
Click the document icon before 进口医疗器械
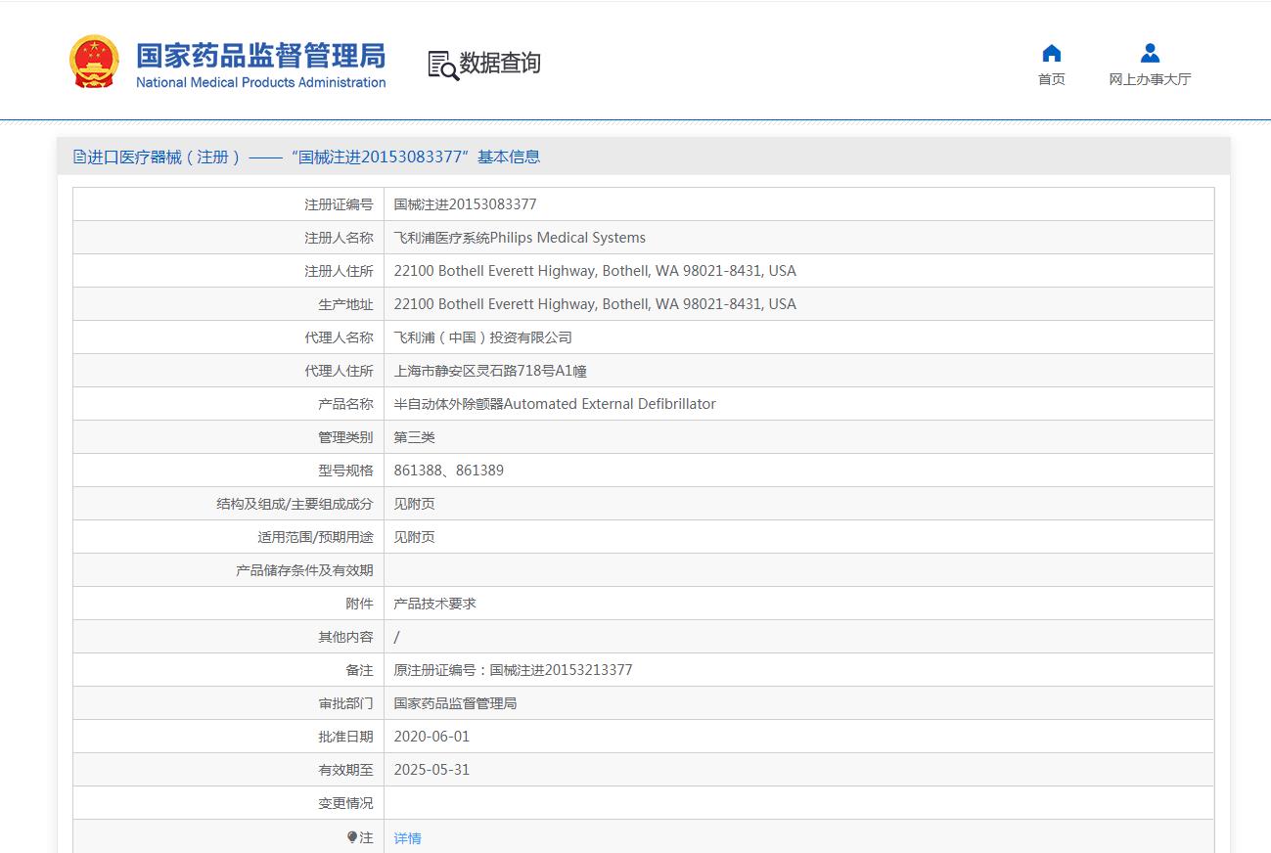[79, 157]
